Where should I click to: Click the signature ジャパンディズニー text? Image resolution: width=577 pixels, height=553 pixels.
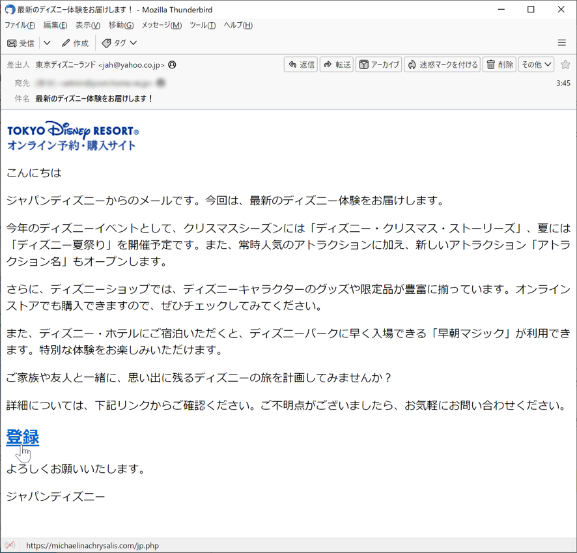(x=56, y=497)
